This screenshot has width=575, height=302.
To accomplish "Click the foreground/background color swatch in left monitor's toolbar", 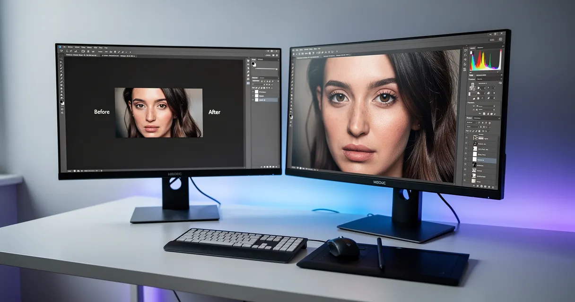I will [62, 102].
